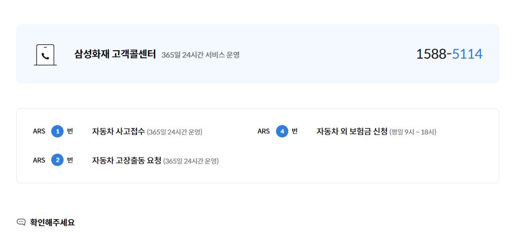Click the 삼성화재 고객콜센터 heading
The height and width of the screenshot is (232, 520).
pyautogui.click(x=115, y=54)
